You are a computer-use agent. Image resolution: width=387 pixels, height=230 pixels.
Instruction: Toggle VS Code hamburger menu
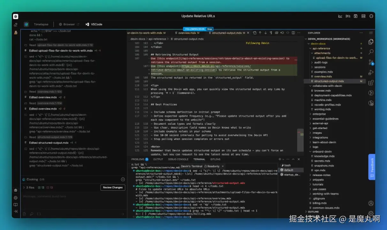371,33
